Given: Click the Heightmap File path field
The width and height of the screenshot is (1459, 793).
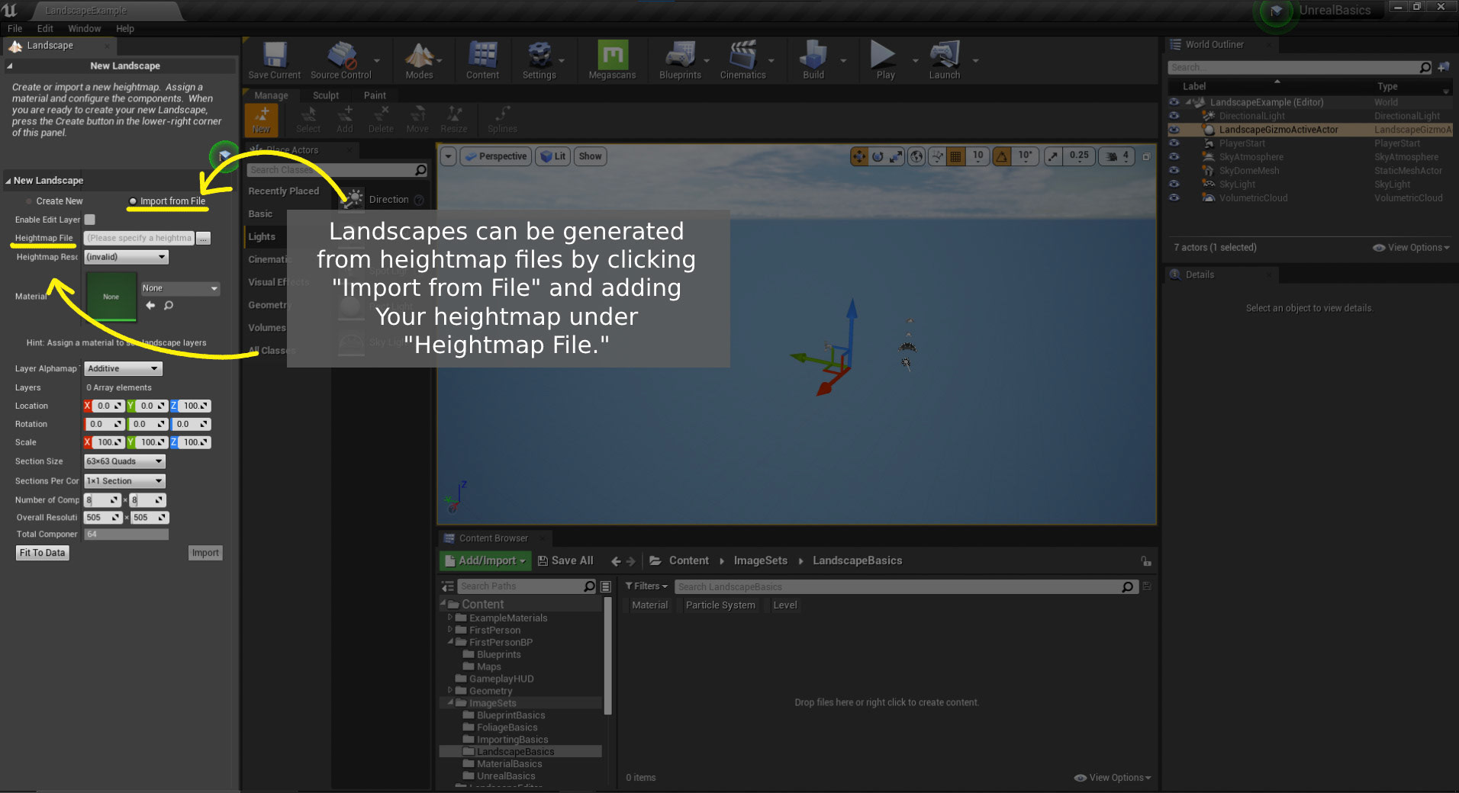Looking at the screenshot, I should point(139,238).
